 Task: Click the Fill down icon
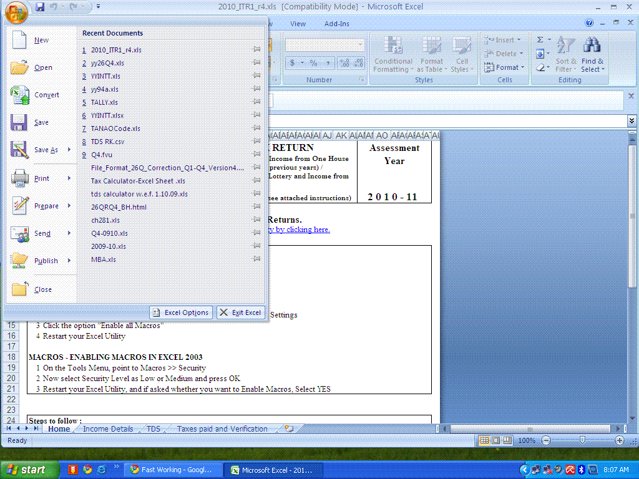point(540,54)
